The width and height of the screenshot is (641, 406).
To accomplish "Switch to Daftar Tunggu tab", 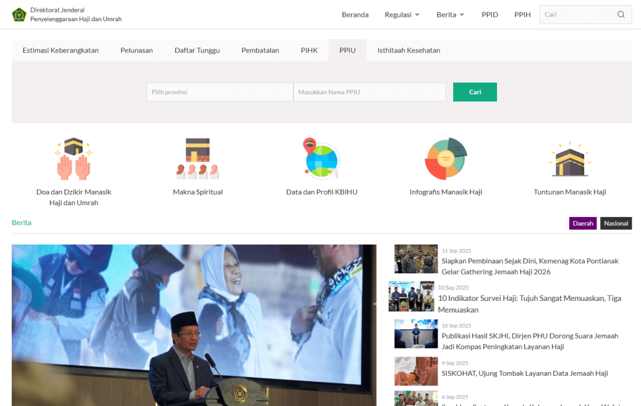I will (x=197, y=50).
